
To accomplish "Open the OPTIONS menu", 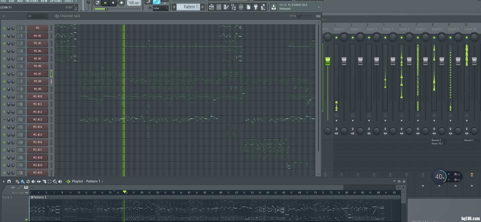I will [56, 1].
